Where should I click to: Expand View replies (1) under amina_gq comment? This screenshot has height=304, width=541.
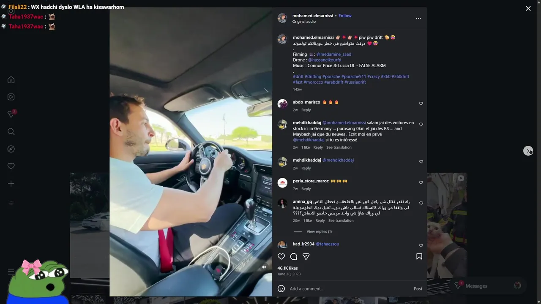coord(319,231)
